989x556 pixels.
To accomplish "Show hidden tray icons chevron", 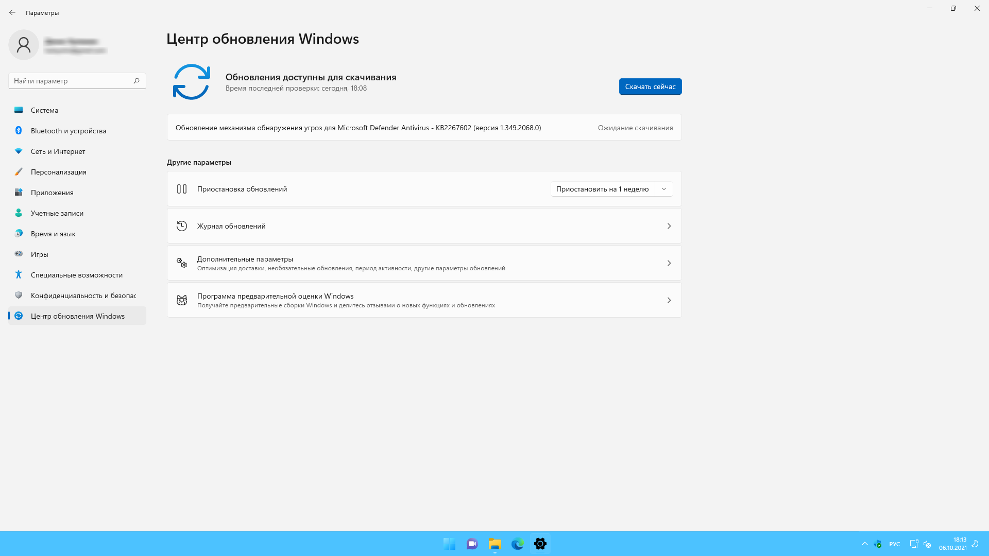I will tap(864, 544).
